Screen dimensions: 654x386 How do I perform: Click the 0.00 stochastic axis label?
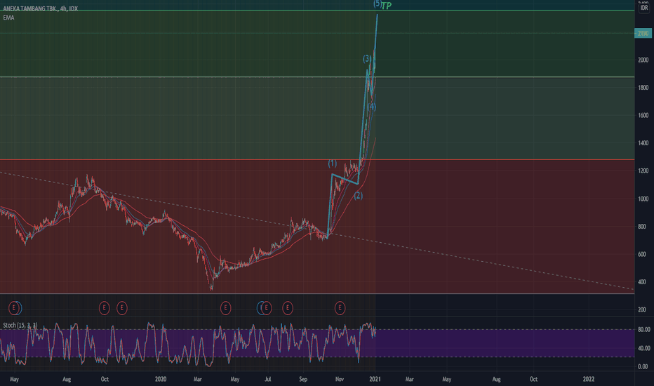coord(643,366)
